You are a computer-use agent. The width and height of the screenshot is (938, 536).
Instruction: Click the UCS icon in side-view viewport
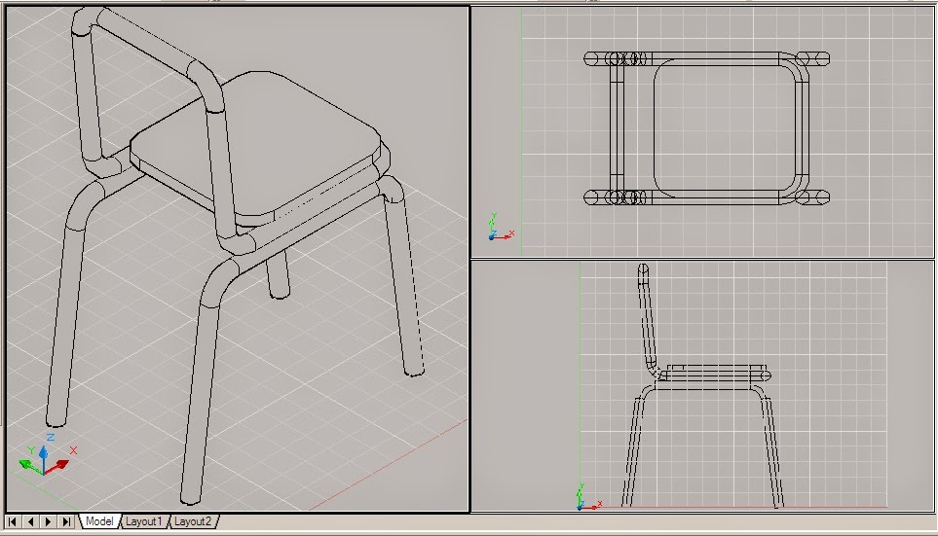(588, 498)
